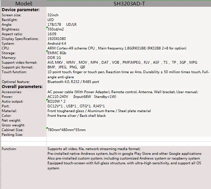
Task: Select the 'Device parameter:' section heading
Action: [20, 10]
